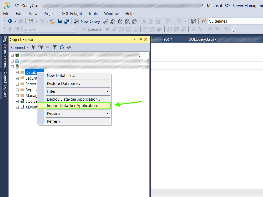Collapse the third expanded server node

point(12,67)
